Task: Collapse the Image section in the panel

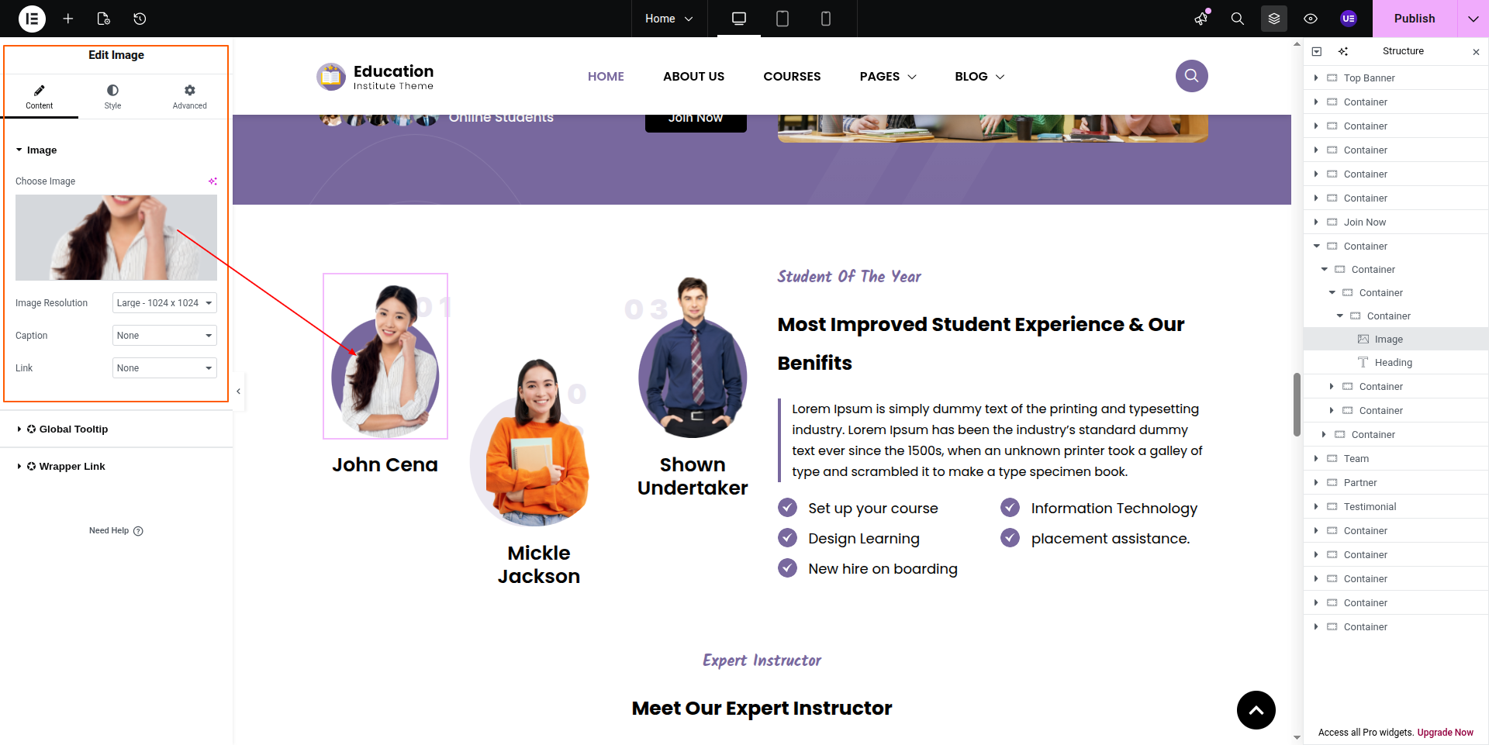Action: [36, 150]
